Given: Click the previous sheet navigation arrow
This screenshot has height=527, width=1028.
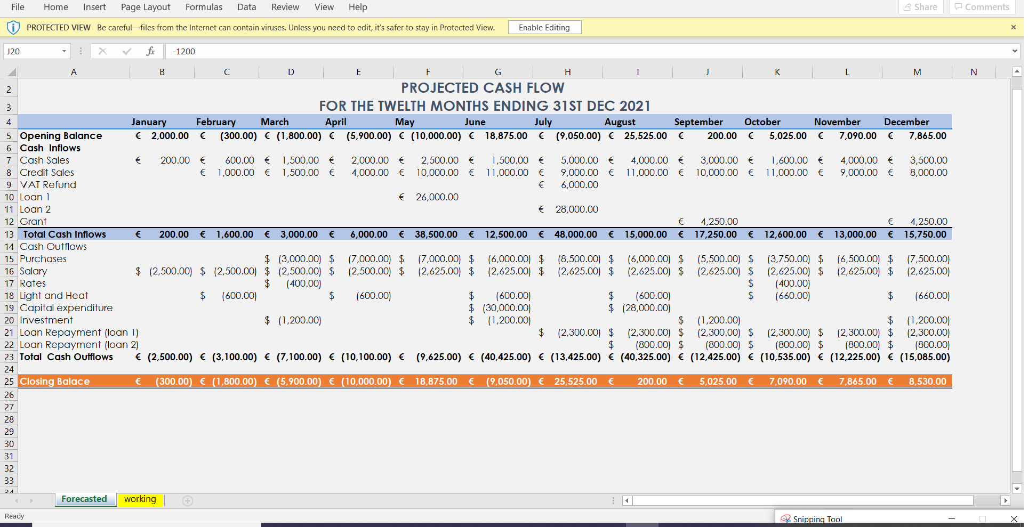Looking at the screenshot, I should point(17,500).
